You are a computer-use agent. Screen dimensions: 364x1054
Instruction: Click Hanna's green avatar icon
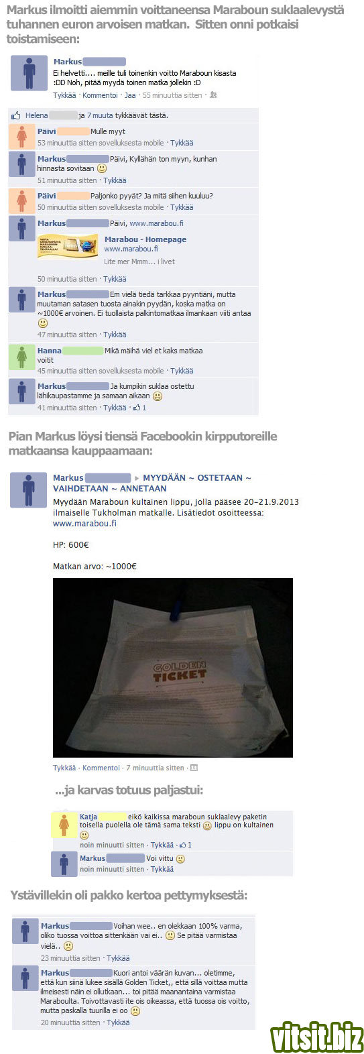coord(21,357)
